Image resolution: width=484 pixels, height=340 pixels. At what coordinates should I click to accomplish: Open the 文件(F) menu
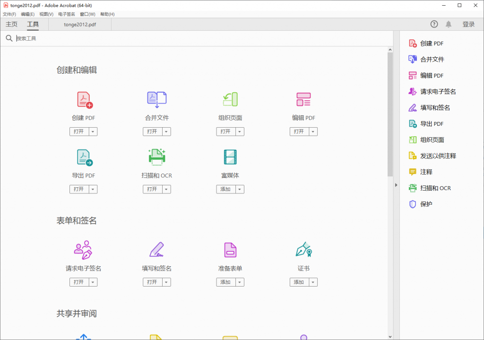pos(9,14)
